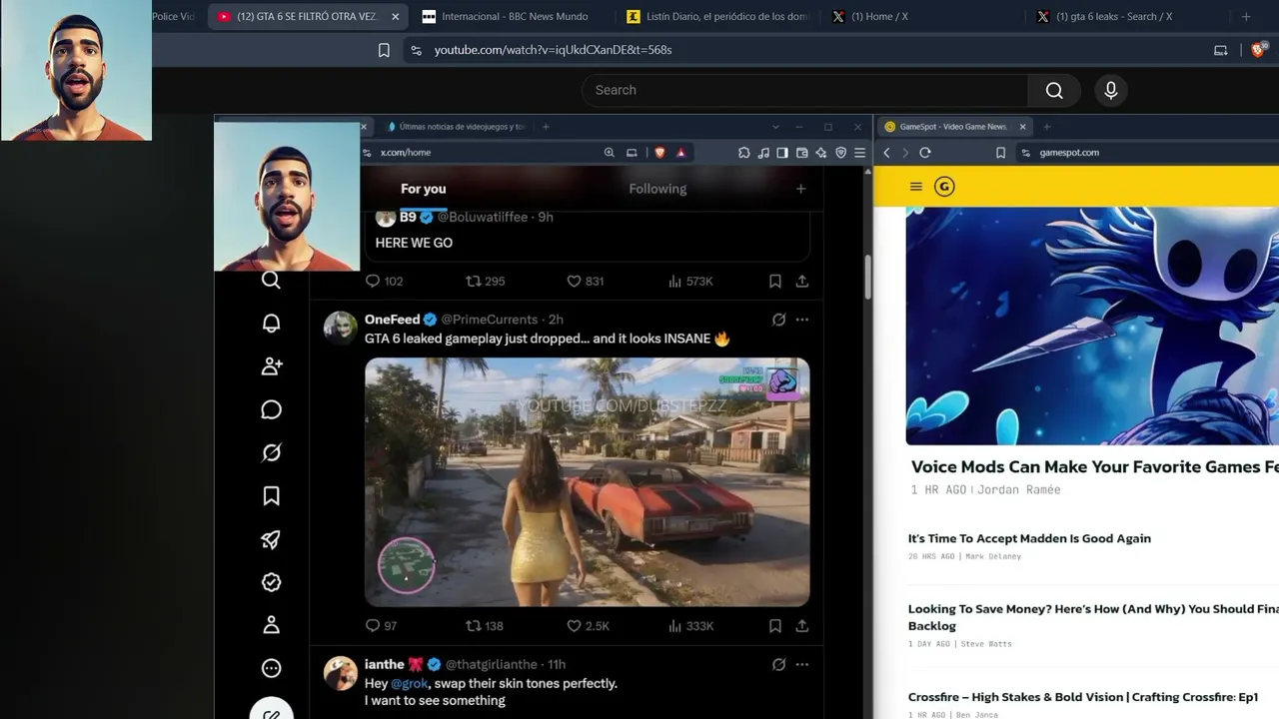1279x719 pixels.
Task: Open Chat bubble icon in X sidebar
Action: pyautogui.click(x=271, y=410)
